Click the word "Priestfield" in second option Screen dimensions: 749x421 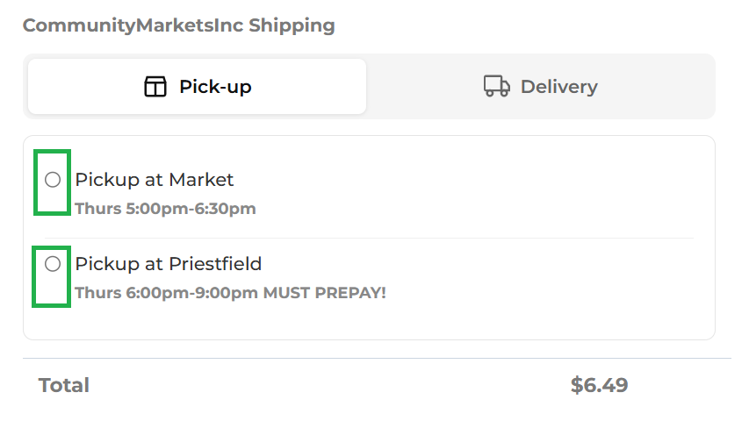tap(215, 264)
